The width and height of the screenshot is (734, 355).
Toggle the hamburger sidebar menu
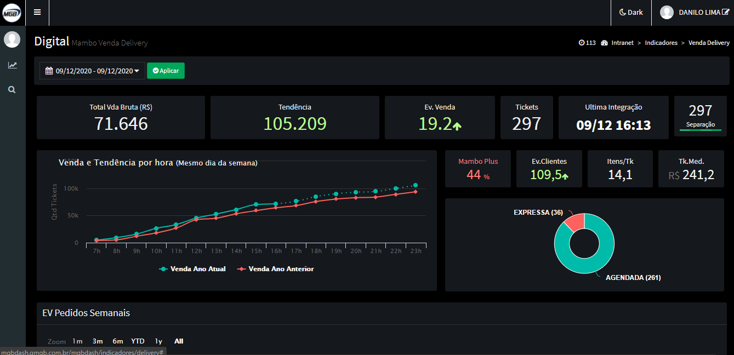click(x=37, y=12)
